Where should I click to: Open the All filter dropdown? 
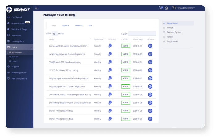point(90,26)
